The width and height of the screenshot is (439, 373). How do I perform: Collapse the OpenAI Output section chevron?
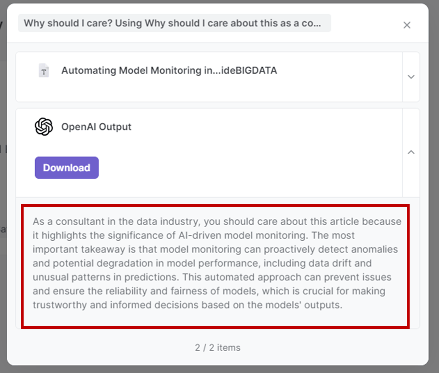tap(411, 152)
